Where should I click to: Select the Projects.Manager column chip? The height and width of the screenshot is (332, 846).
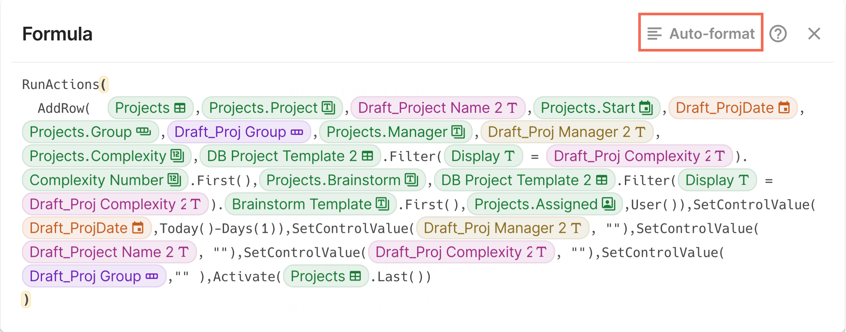click(395, 132)
